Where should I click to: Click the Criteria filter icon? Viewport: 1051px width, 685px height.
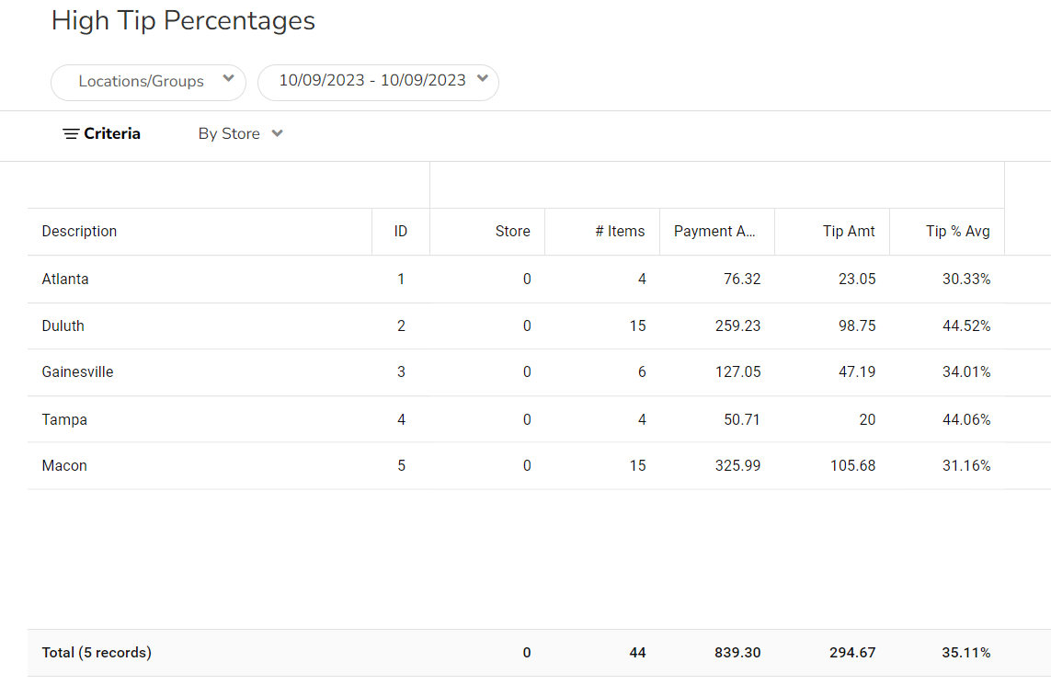coord(71,134)
